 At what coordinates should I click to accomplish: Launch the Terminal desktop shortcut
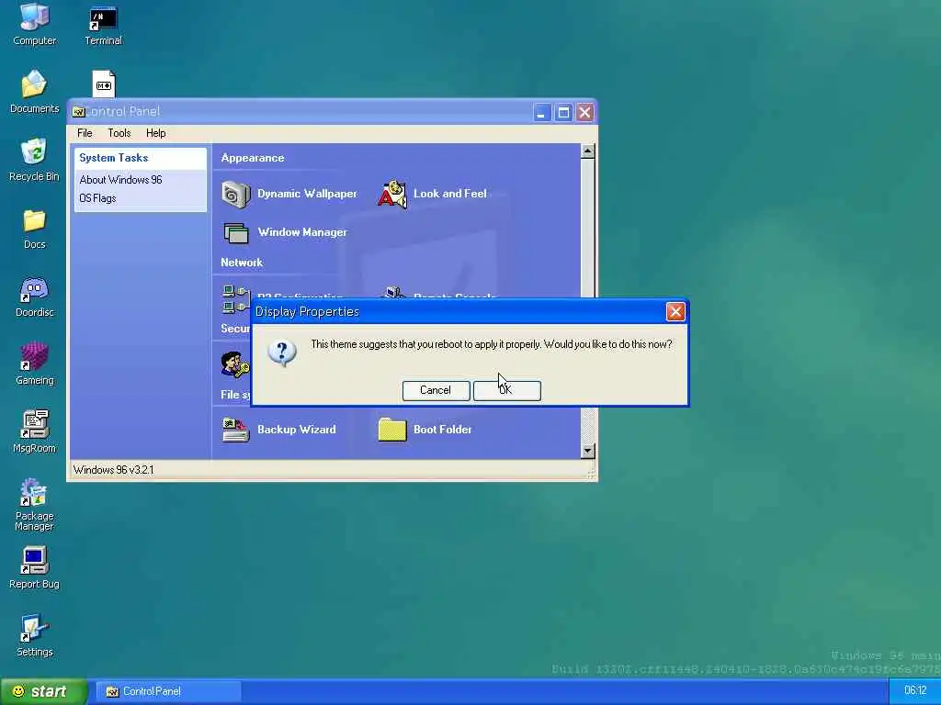coord(103,25)
